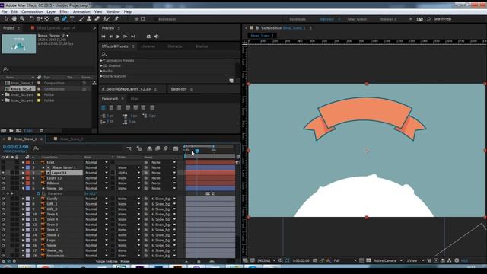Open the Active Camera view dropdown
Image resolution: width=487 pixels, height=274 pixels.
(387, 260)
